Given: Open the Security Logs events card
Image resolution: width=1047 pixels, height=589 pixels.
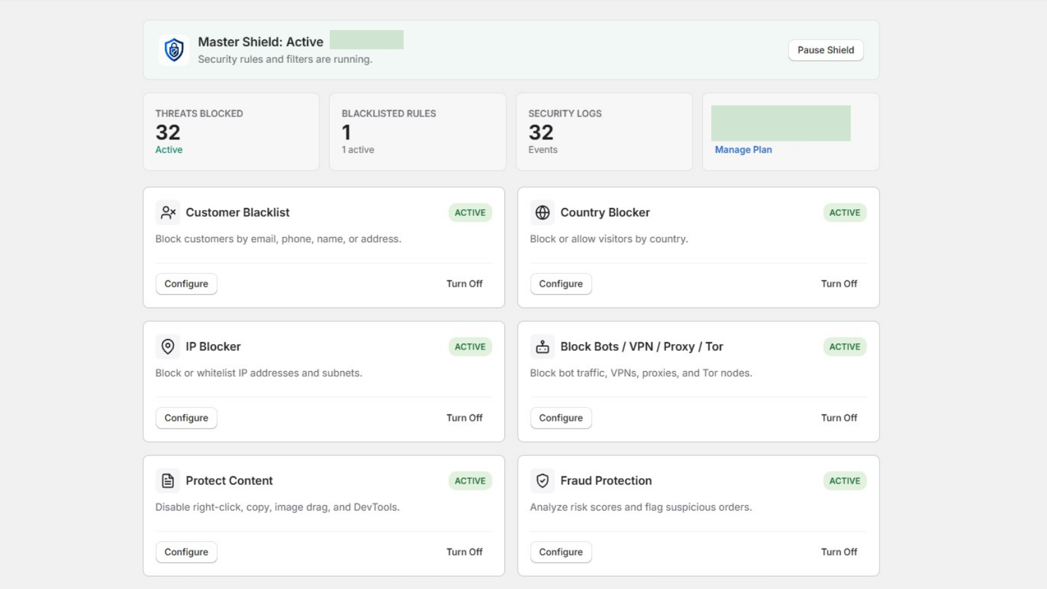Looking at the screenshot, I should [x=604, y=132].
